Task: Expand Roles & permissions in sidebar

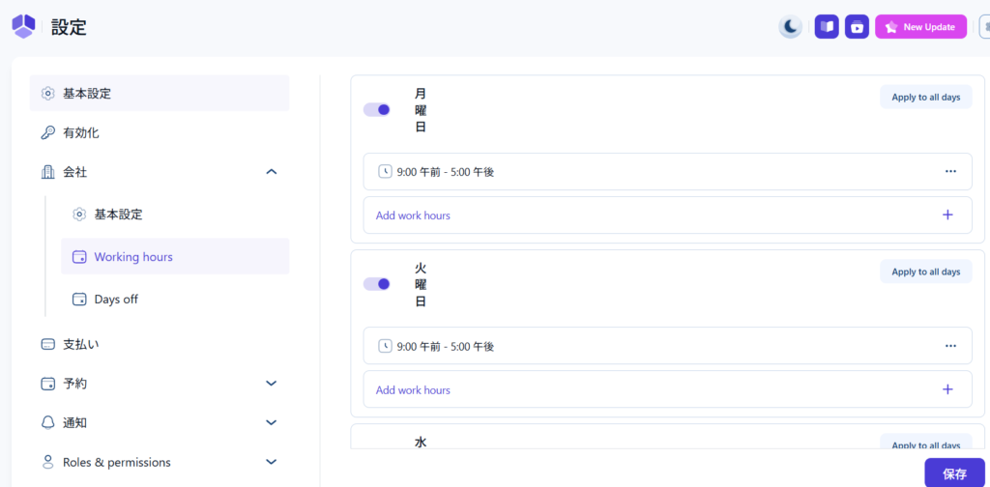Action: pos(271,462)
